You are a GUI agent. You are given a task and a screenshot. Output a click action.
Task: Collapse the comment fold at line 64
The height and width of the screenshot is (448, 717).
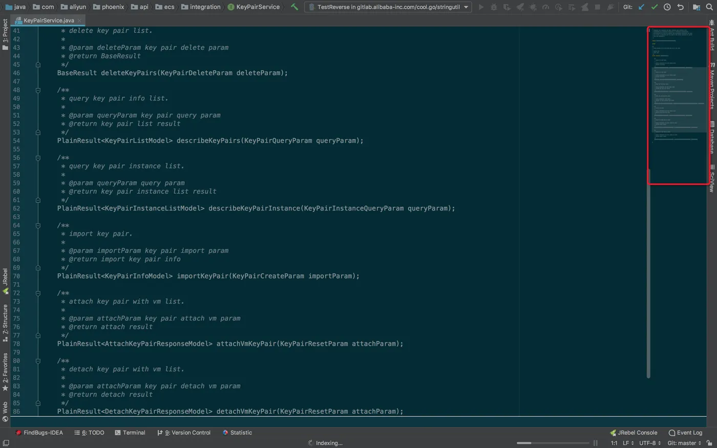coord(38,225)
